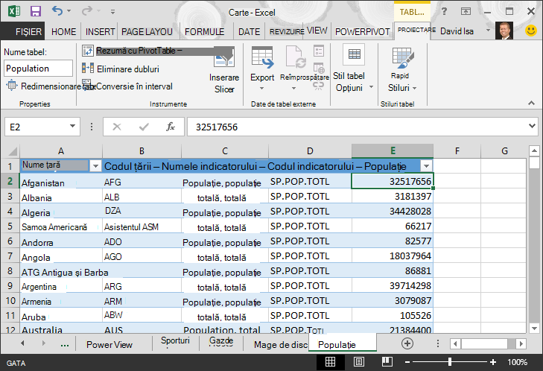Click the zoom out minus button

point(407,362)
